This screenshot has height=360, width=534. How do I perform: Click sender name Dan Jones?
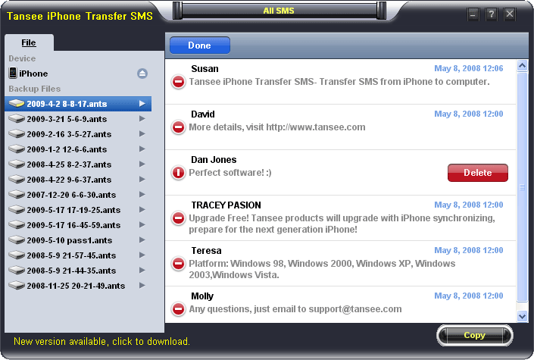point(214,160)
